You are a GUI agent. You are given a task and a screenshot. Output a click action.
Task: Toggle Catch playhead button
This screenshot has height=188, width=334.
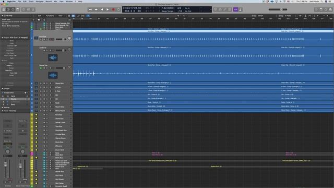pos(88,16)
